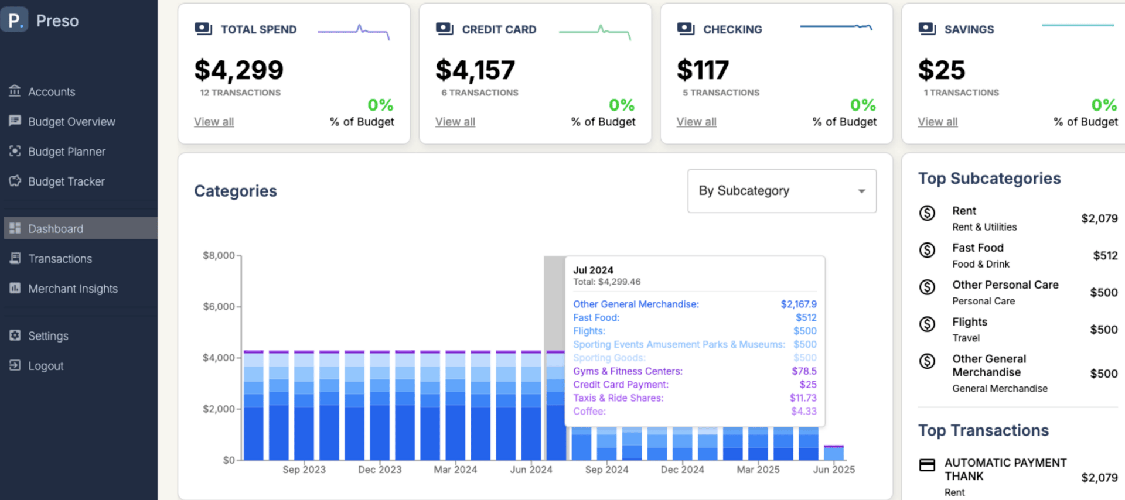Click the Logout icon in sidebar

(x=15, y=365)
